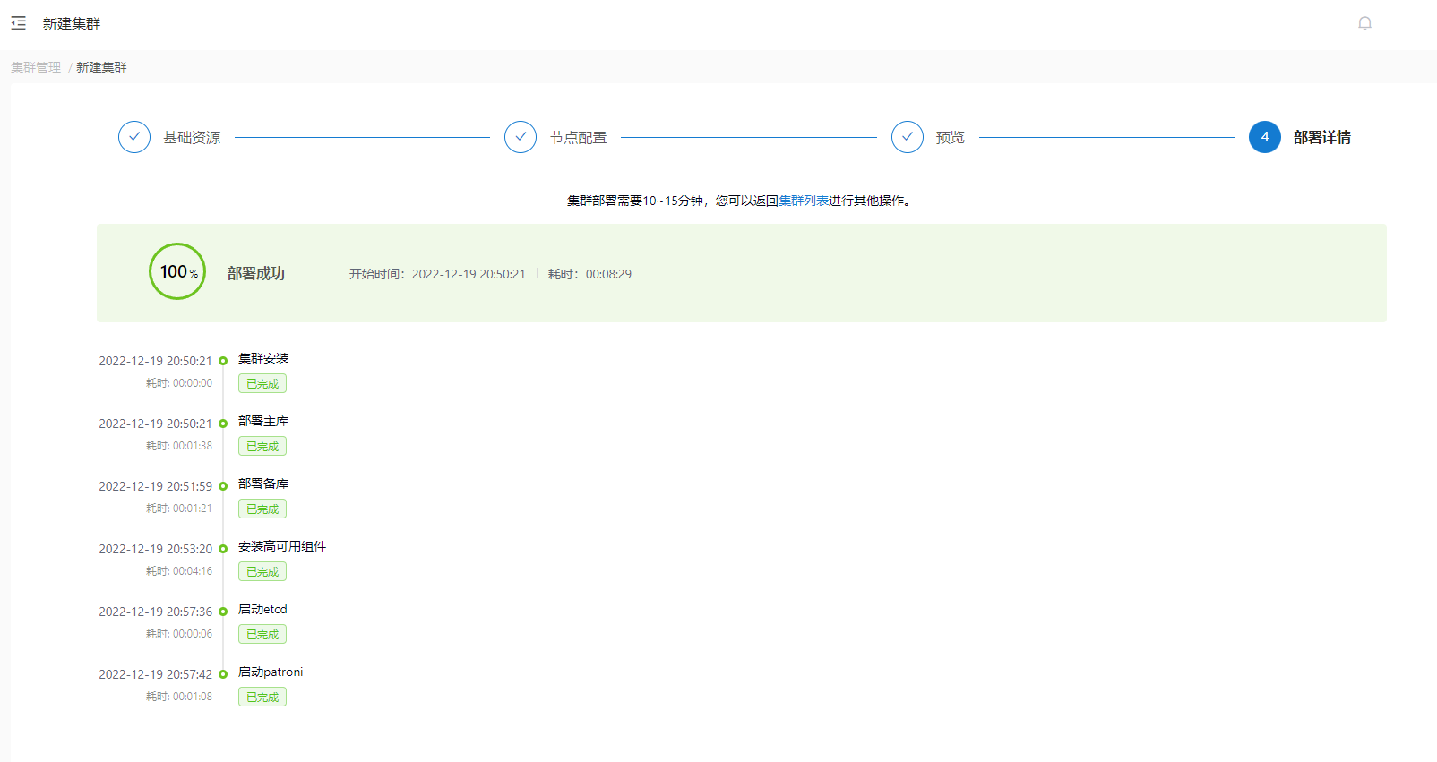The image size is (1437, 762).
Task: Click the 2022-12-19 20:57:42 timestamp
Action: pyautogui.click(x=155, y=674)
